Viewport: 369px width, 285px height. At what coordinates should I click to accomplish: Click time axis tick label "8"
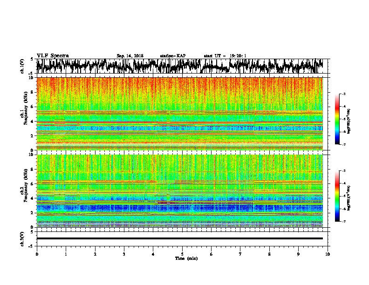269,254
